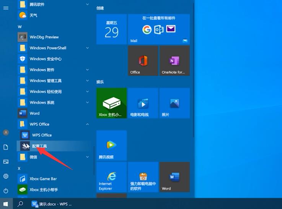The image size is (282, 209).
Task: Expand Windows 附件 folder chevron
Action: [x=87, y=70]
